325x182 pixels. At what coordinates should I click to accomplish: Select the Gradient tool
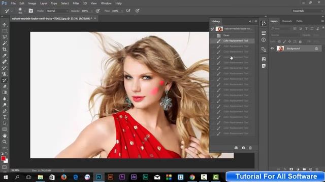tap(5, 93)
